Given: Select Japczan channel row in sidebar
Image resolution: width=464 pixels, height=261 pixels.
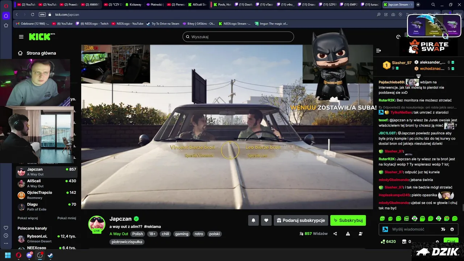Looking at the screenshot, I should (47, 171).
